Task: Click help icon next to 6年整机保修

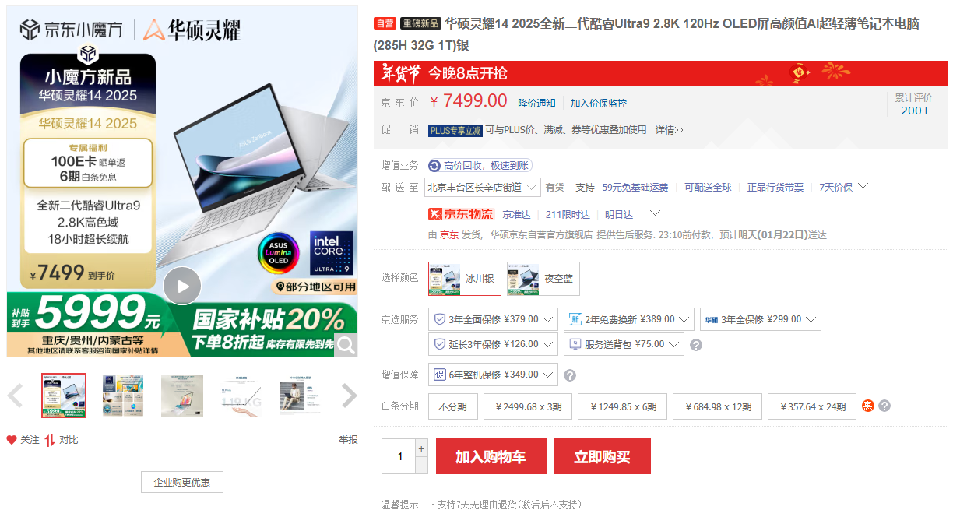Action: (x=570, y=375)
